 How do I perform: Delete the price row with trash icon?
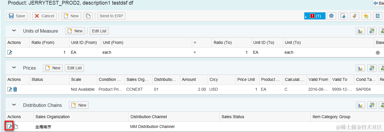15,89
